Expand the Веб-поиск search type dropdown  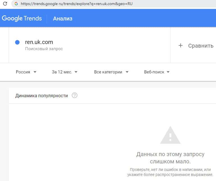[x=157, y=72]
